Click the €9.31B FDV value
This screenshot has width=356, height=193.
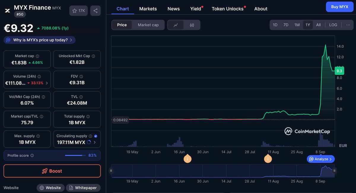[x=77, y=83]
